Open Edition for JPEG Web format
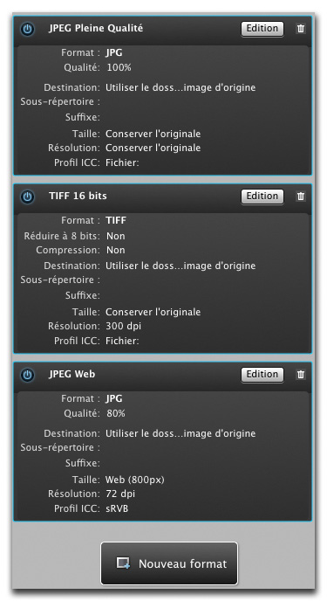The width and height of the screenshot is (327, 601). click(x=262, y=375)
